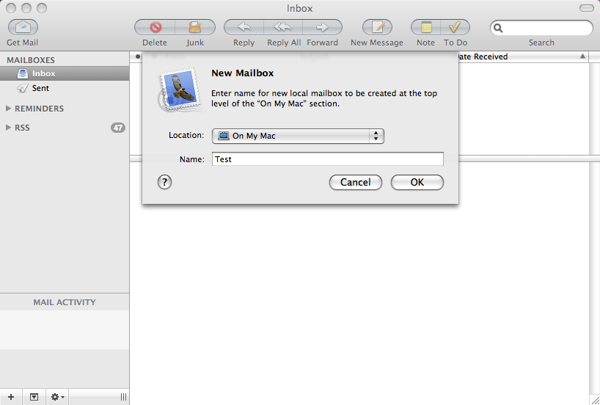Image resolution: width=600 pixels, height=405 pixels.
Task: Click the Get Mail toolbar icon
Action: (x=23, y=27)
